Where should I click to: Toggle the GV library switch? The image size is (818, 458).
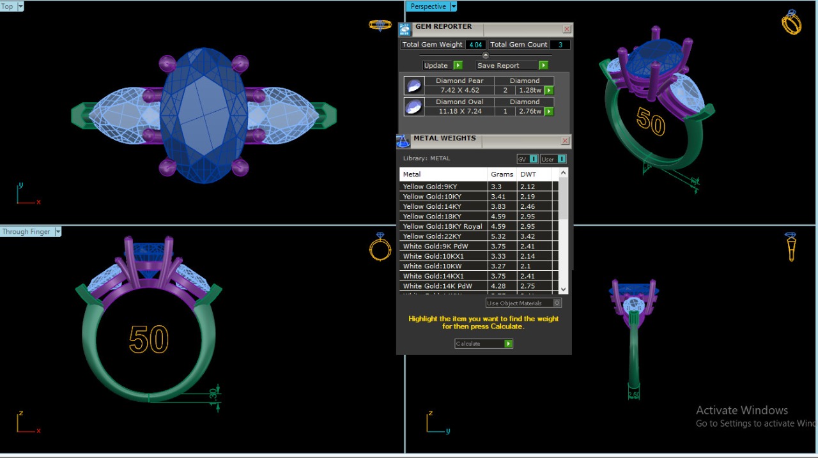(x=527, y=159)
